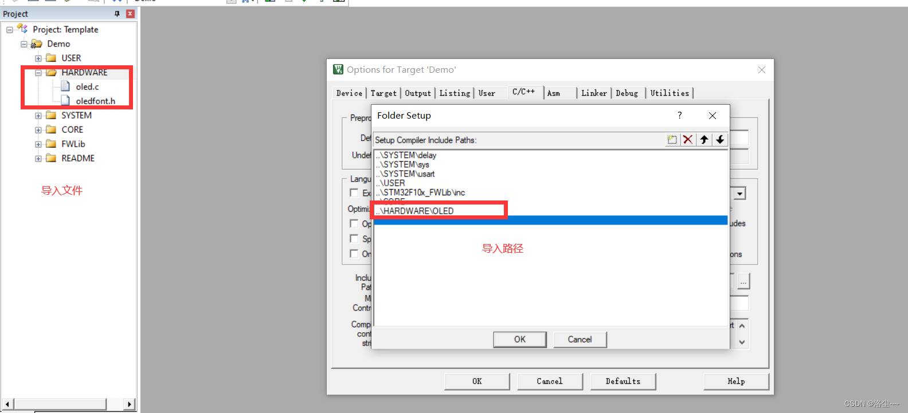Toggle the 'Sp...' checkbox in the C/C++ tab
The width and height of the screenshot is (908, 413).
[x=354, y=238]
